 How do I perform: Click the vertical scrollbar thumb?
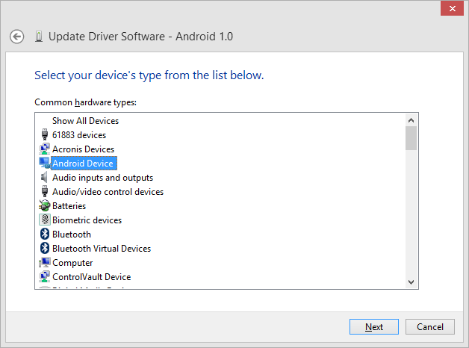tap(411, 138)
